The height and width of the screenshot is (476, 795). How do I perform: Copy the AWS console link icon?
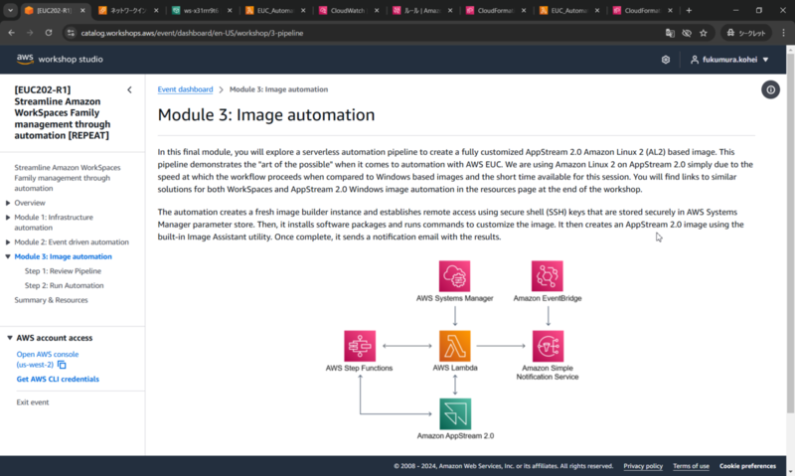click(62, 365)
